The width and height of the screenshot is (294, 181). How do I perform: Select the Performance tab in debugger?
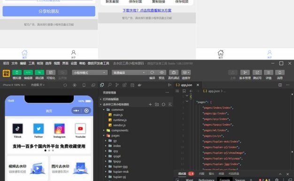(206, 180)
